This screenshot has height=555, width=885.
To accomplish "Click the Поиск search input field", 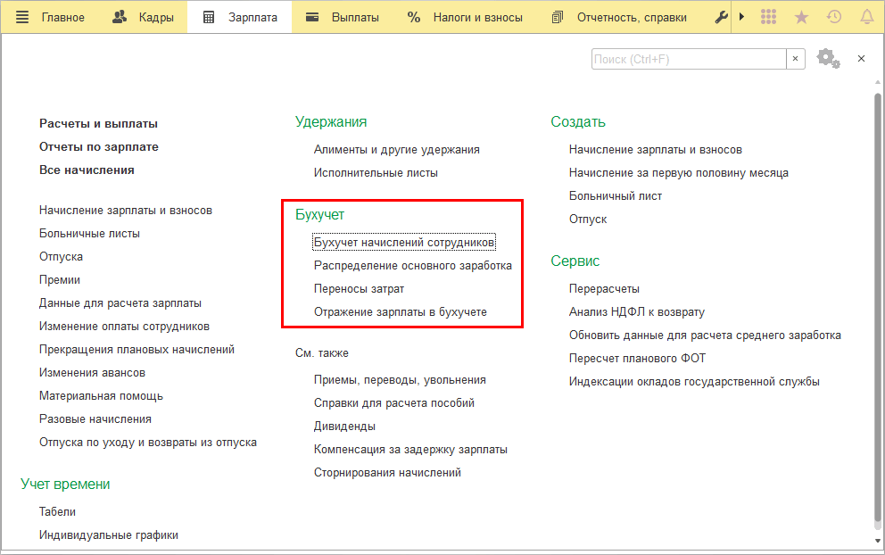I will 688,59.
